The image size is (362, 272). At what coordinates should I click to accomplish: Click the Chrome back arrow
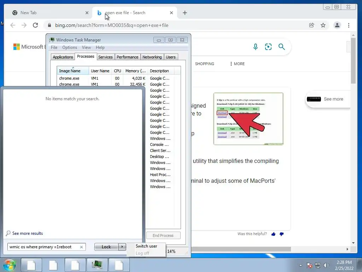tap(13, 25)
